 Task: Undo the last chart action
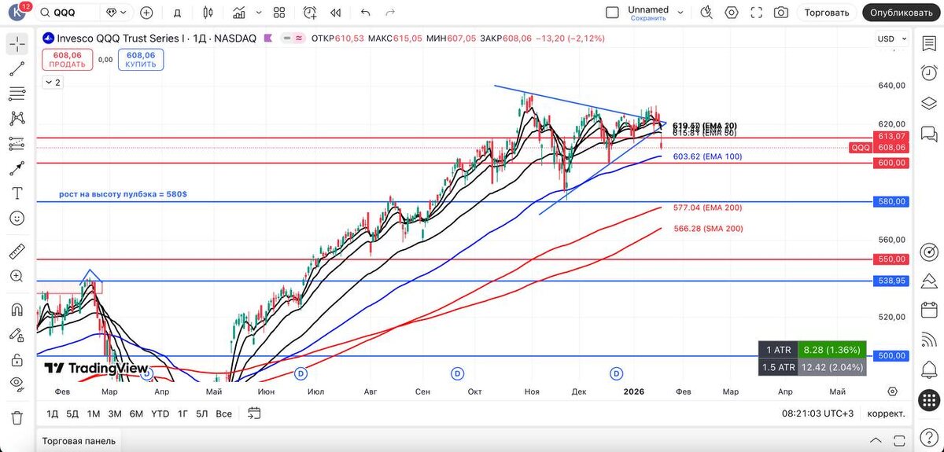(365, 13)
